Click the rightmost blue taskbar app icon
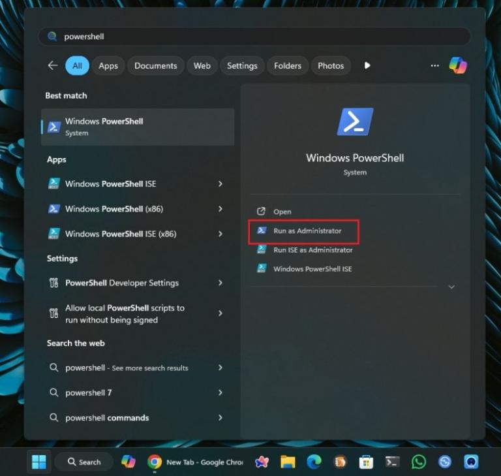 (x=471, y=462)
